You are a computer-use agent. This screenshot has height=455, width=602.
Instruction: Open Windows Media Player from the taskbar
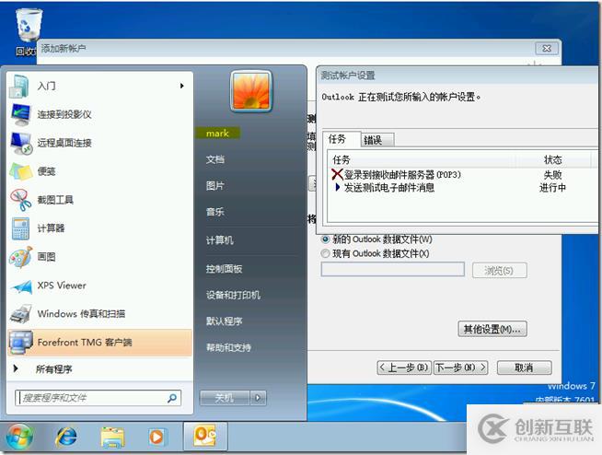[x=156, y=437]
